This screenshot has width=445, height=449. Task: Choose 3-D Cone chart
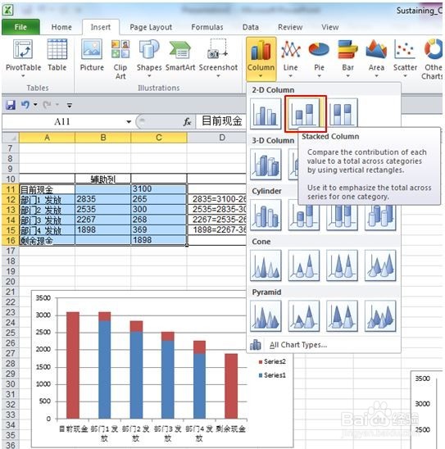point(380,265)
